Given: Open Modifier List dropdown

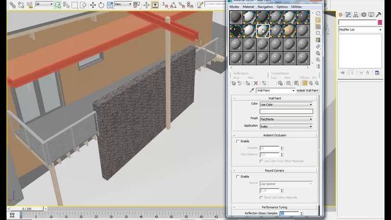Looking at the screenshot, I should click(x=360, y=30).
